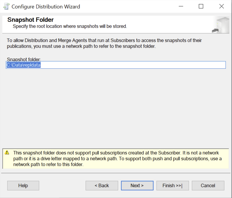This screenshot has width=232, height=198.
Task: Open Help for the wizard
Action: (x=23, y=186)
